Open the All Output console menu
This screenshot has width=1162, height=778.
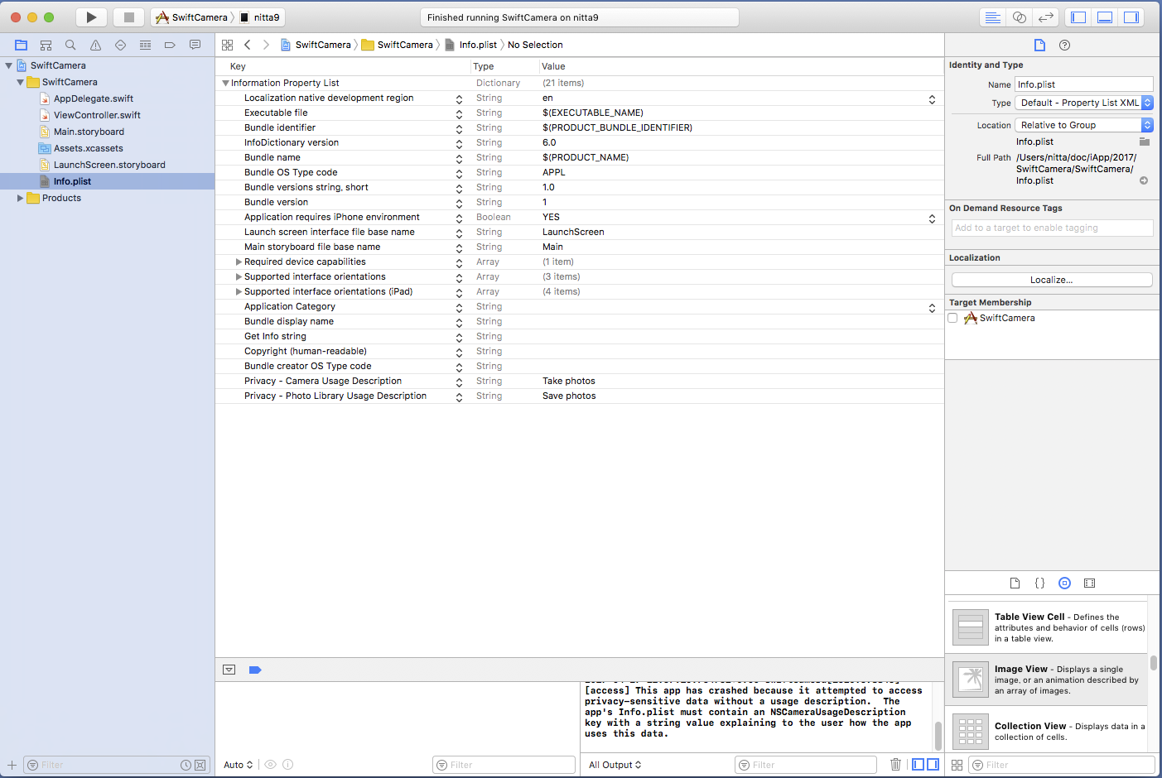coord(615,765)
